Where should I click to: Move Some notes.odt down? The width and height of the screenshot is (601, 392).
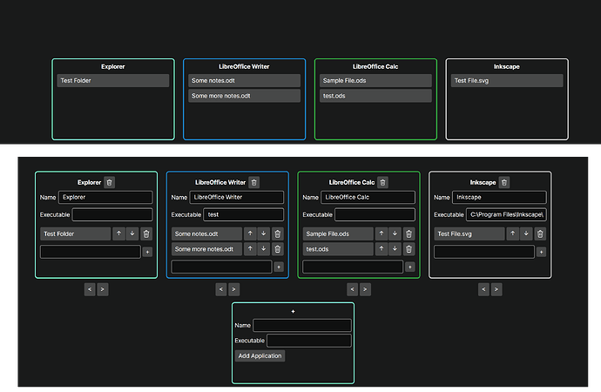pyautogui.click(x=264, y=233)
